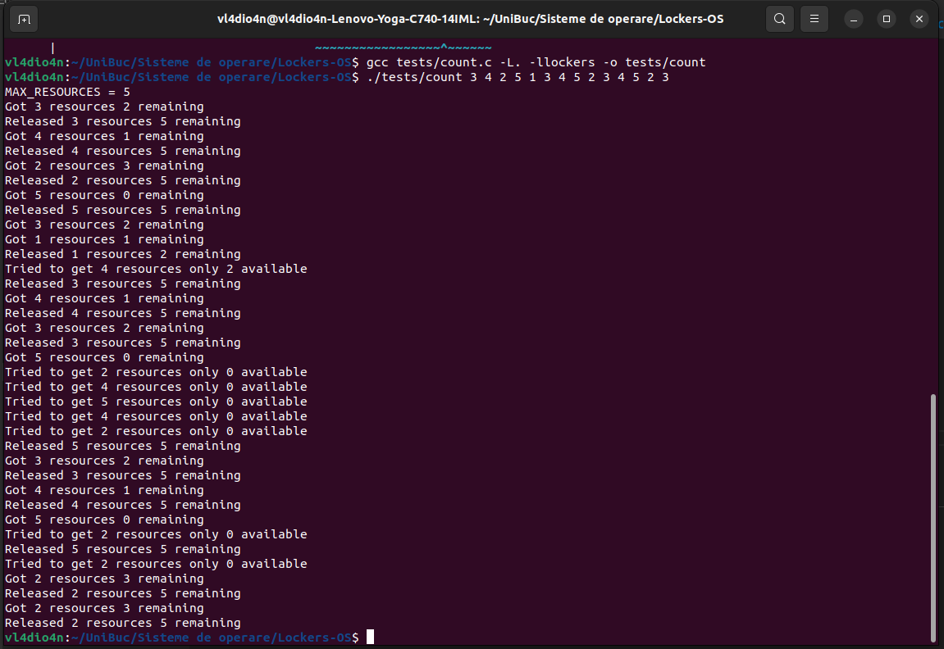
Task: Open the hamburger menu
Action: 814,19
